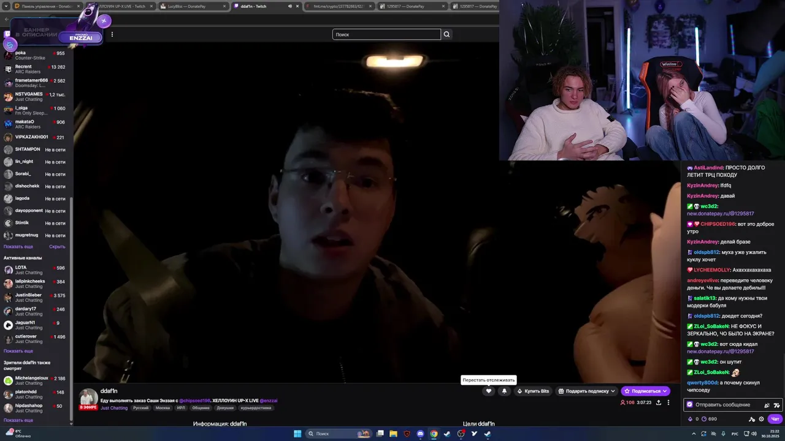Click the magnifier search button
This screenshot has height=441, width=785.
[446, 34]
